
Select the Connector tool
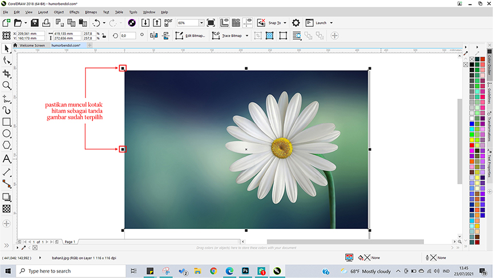pyautogui.click(x=7, y=184)
